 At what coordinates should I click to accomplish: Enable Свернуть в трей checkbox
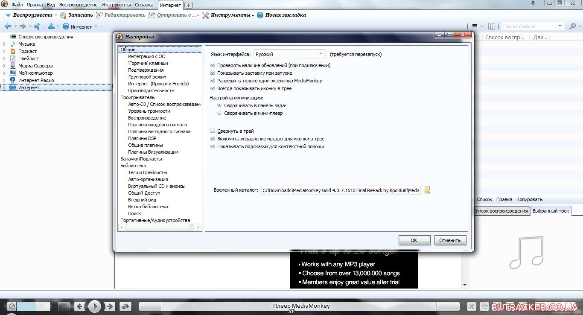[213, 131]
